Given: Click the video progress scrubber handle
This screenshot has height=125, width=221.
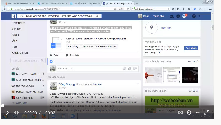Looking at the screenshot, I should click(3, 106).
